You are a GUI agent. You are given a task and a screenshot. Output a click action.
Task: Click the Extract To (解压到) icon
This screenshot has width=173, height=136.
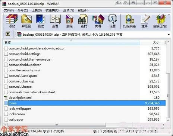26,21
